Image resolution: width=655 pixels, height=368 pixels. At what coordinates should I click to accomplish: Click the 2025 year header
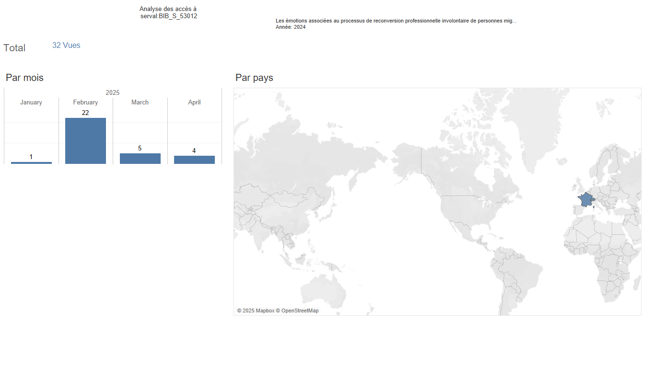coord(113,92)
